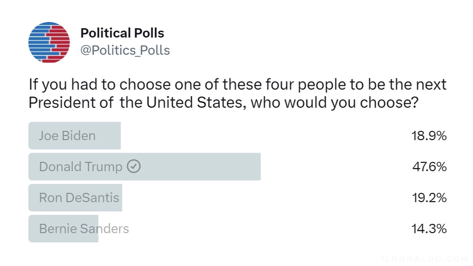
Task: Click the checkmark icon beside Donald Trump
Action: point(134,167)
